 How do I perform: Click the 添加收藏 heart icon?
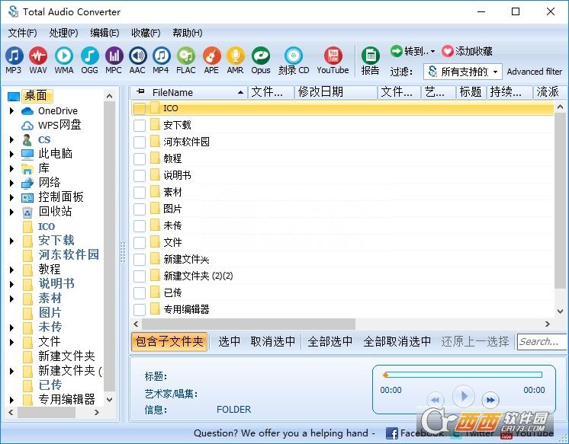tap(448, 51)
